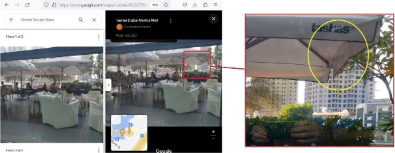Open the browser hamburger menu
The width and height of the screenshot is (395, 153).
point(216,5)
